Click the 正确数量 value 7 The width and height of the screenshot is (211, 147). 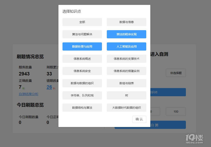(x=20, y=87)
